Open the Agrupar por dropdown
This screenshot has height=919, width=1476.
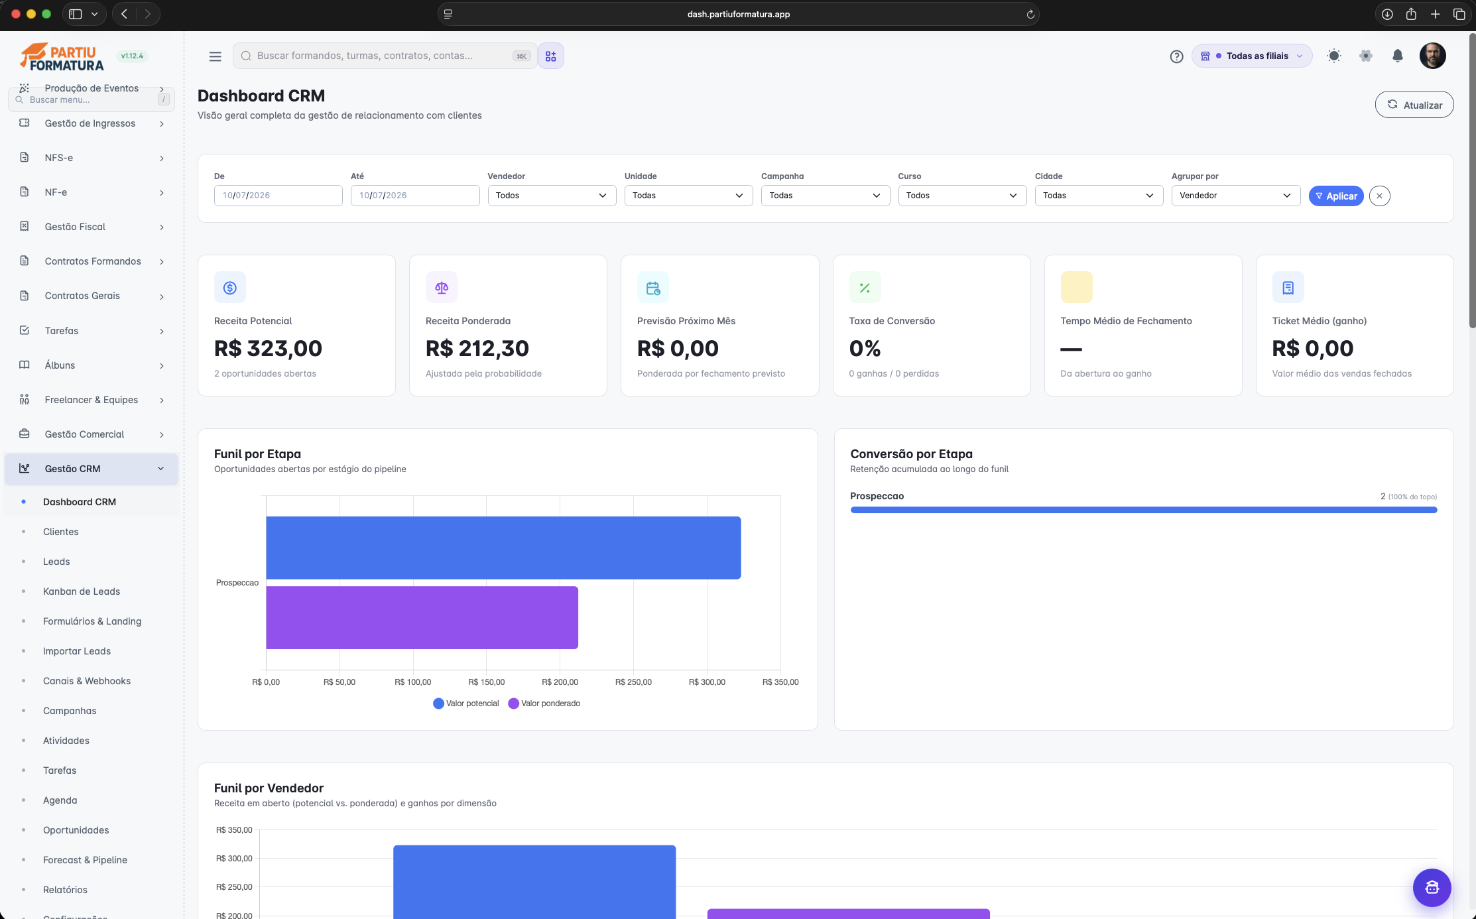(1235, 196)
